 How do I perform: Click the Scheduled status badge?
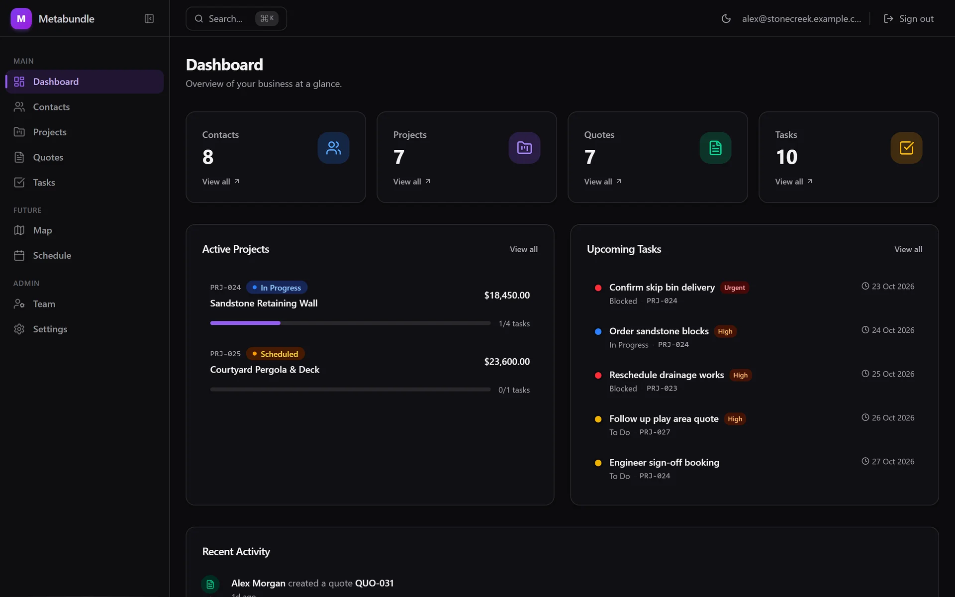[x=275, y=354]
